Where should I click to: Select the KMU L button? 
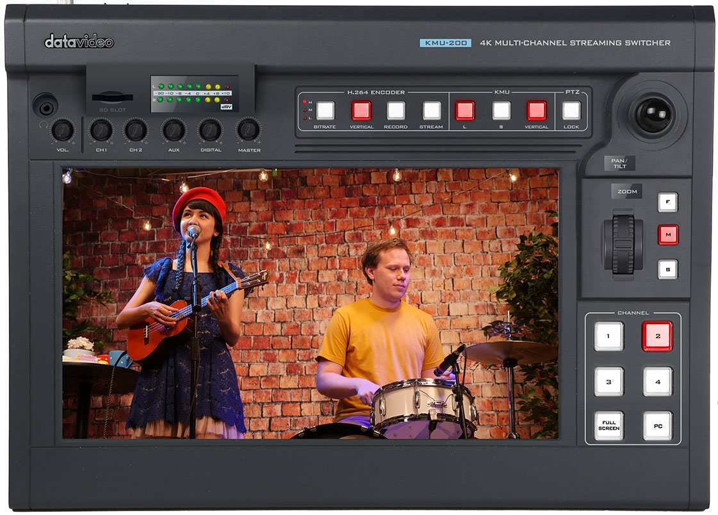pos(464,111)
